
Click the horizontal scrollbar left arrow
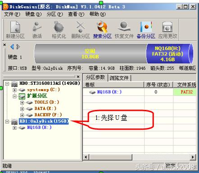(86, 157)
